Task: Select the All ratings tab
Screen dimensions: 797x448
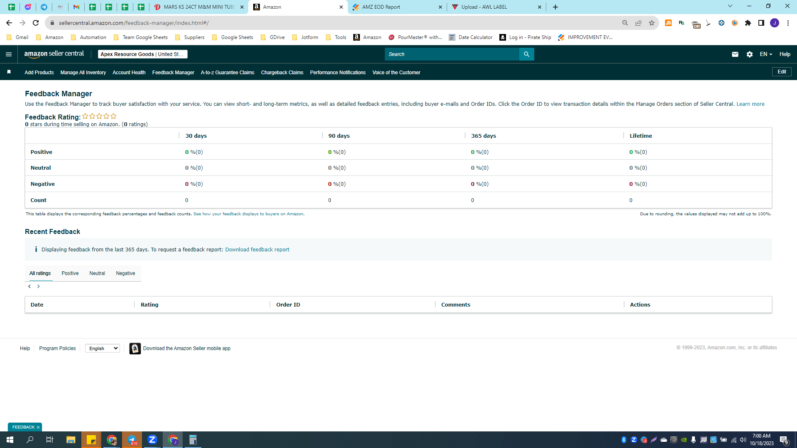Action: [40, 273]
